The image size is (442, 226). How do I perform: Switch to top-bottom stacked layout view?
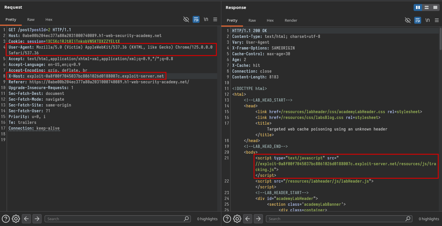[x=426, y=8]
